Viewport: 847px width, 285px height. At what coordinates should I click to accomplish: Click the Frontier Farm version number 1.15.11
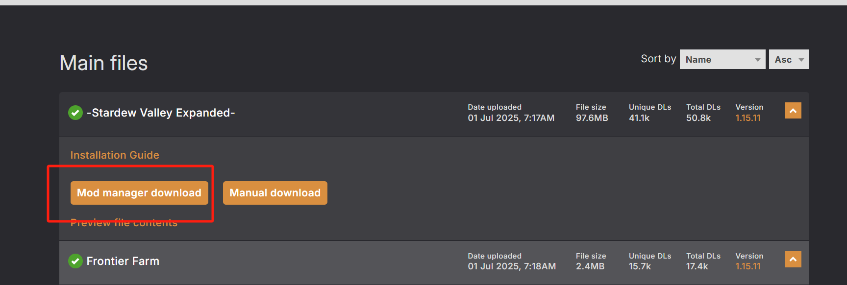click(748, 266)
